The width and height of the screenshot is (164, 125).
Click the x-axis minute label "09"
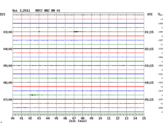[91, 118]
